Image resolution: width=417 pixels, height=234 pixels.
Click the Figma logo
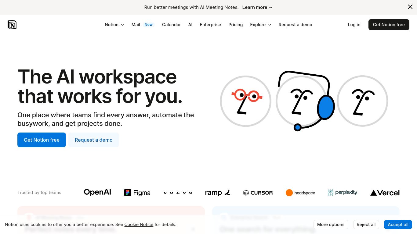(x=137, y=193)
